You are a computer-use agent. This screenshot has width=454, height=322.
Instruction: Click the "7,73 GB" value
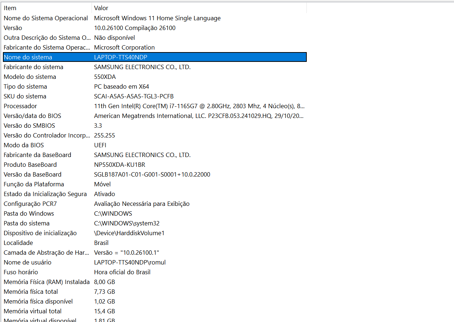105,292
